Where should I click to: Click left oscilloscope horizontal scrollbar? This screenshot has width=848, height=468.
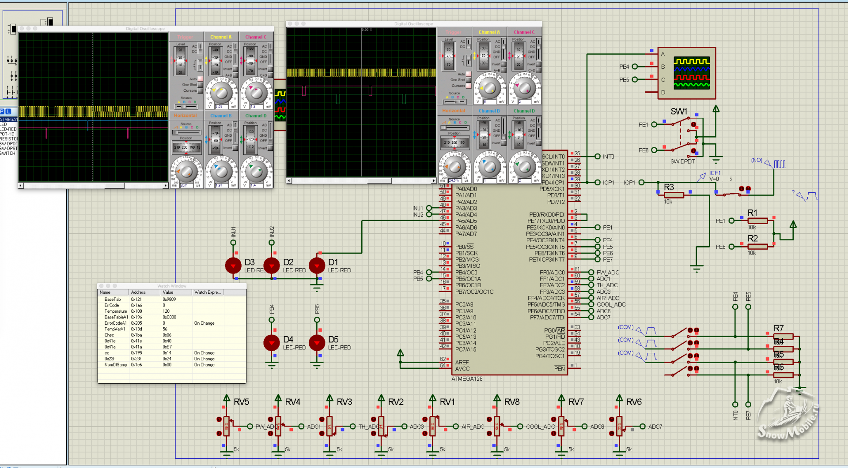pos(93,186)
